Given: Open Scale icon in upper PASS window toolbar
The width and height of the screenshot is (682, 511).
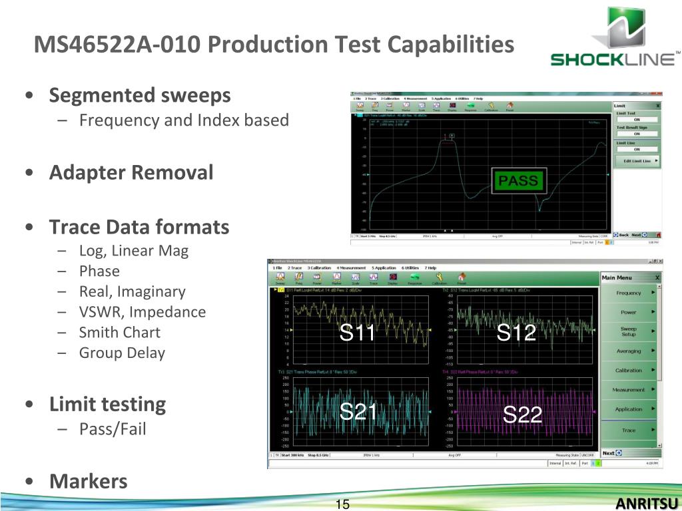Looking at the screenshot, I should 422,107.
